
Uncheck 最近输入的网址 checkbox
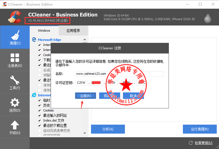click(39, 115)
